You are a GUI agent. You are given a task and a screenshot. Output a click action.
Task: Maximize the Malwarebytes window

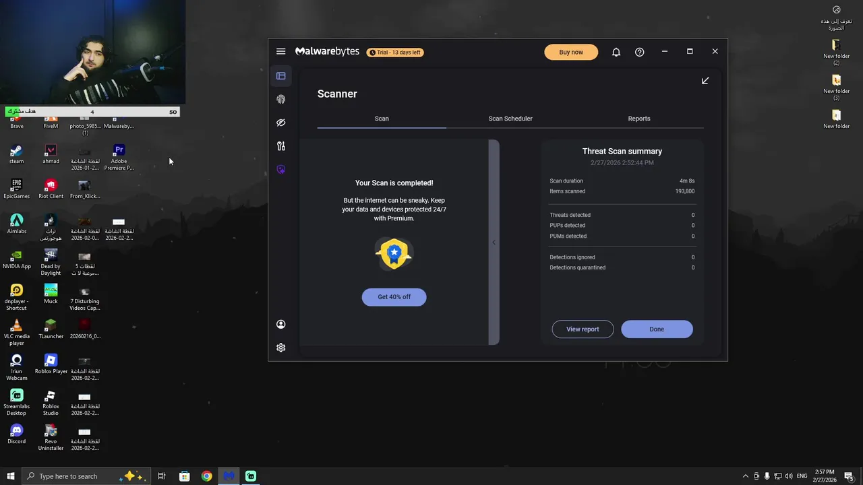pyautogui.click(x=690, y=51)
